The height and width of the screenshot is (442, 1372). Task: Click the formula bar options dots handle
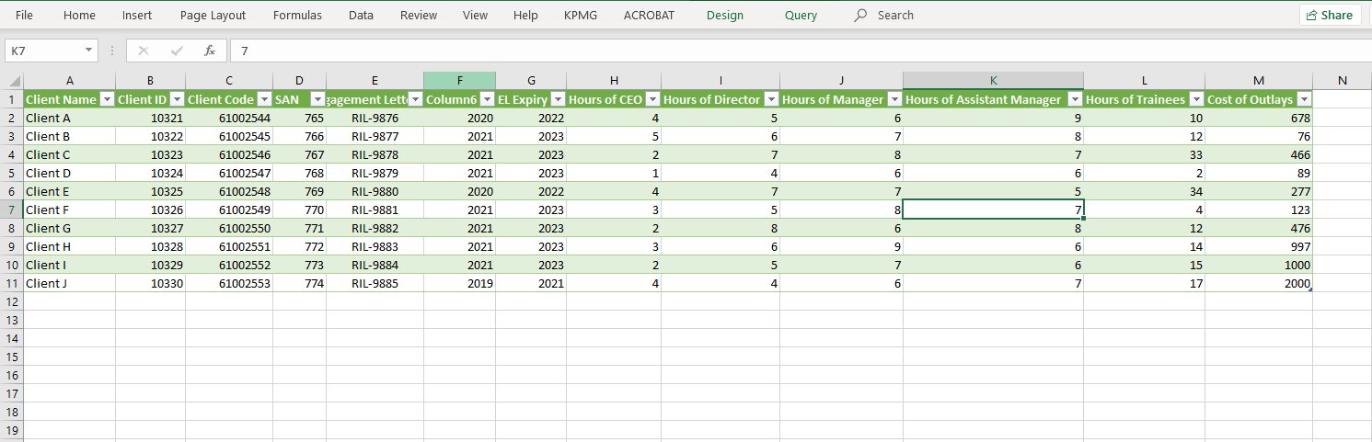tap(112, 51)
